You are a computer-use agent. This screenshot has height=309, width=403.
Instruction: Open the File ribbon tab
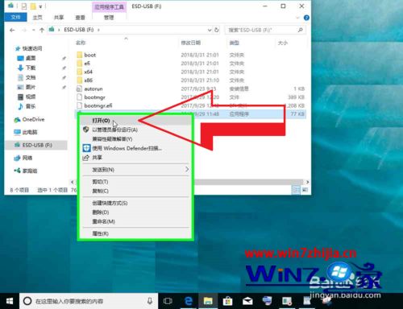coord(15,17)
